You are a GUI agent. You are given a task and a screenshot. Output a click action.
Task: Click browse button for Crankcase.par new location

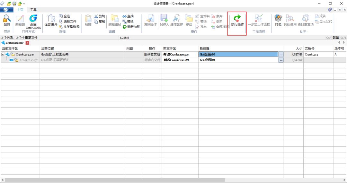[281, 55]
